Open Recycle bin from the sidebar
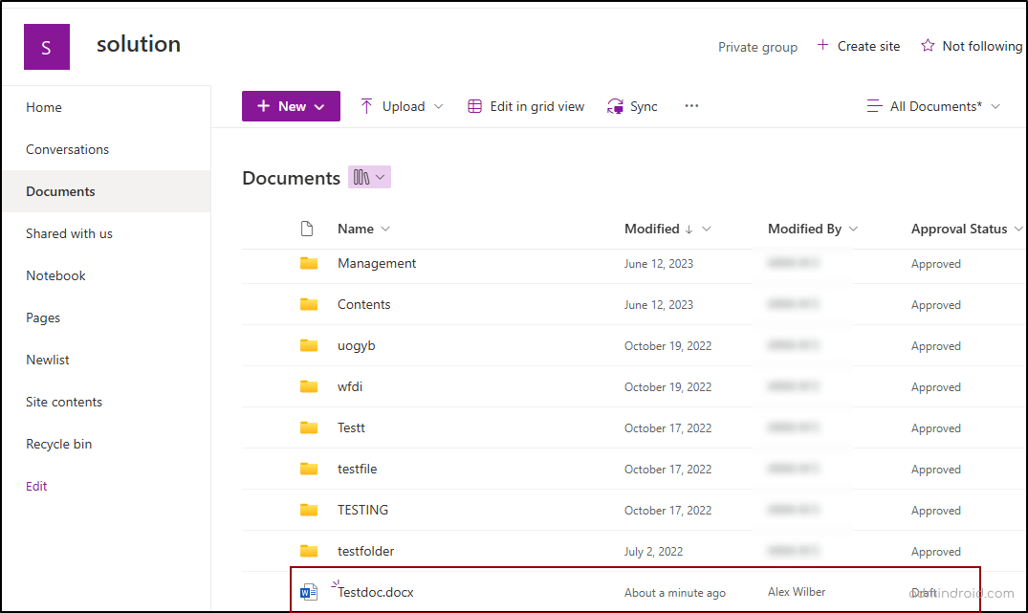Image resolution: width=1028 pixels, height=613 pixels. [x=60, y=444]
